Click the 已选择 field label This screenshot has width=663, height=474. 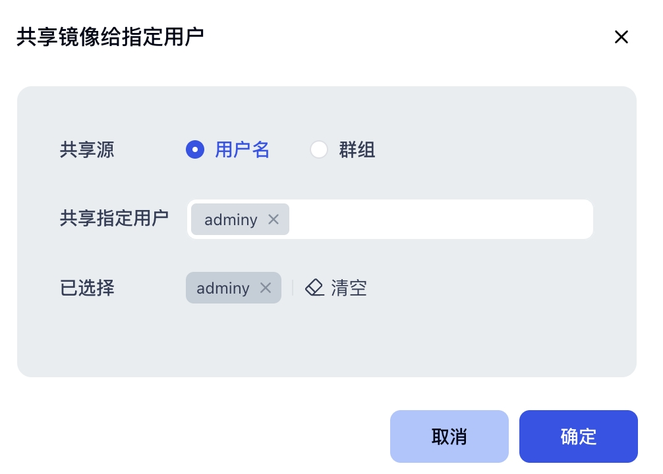pyautogui.click(x=87, y=288)
